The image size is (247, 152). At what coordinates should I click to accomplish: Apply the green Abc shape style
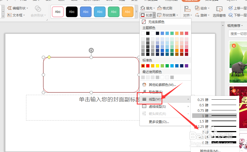114,12
